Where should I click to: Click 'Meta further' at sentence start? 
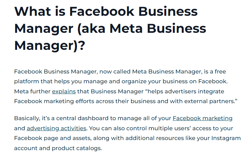tap(32, 91)
